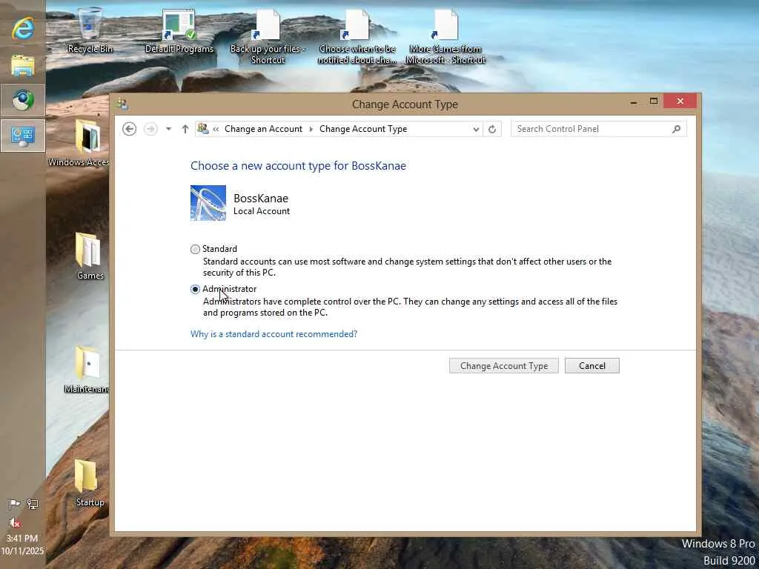Click the muted volume tray icon

point(15,522)
